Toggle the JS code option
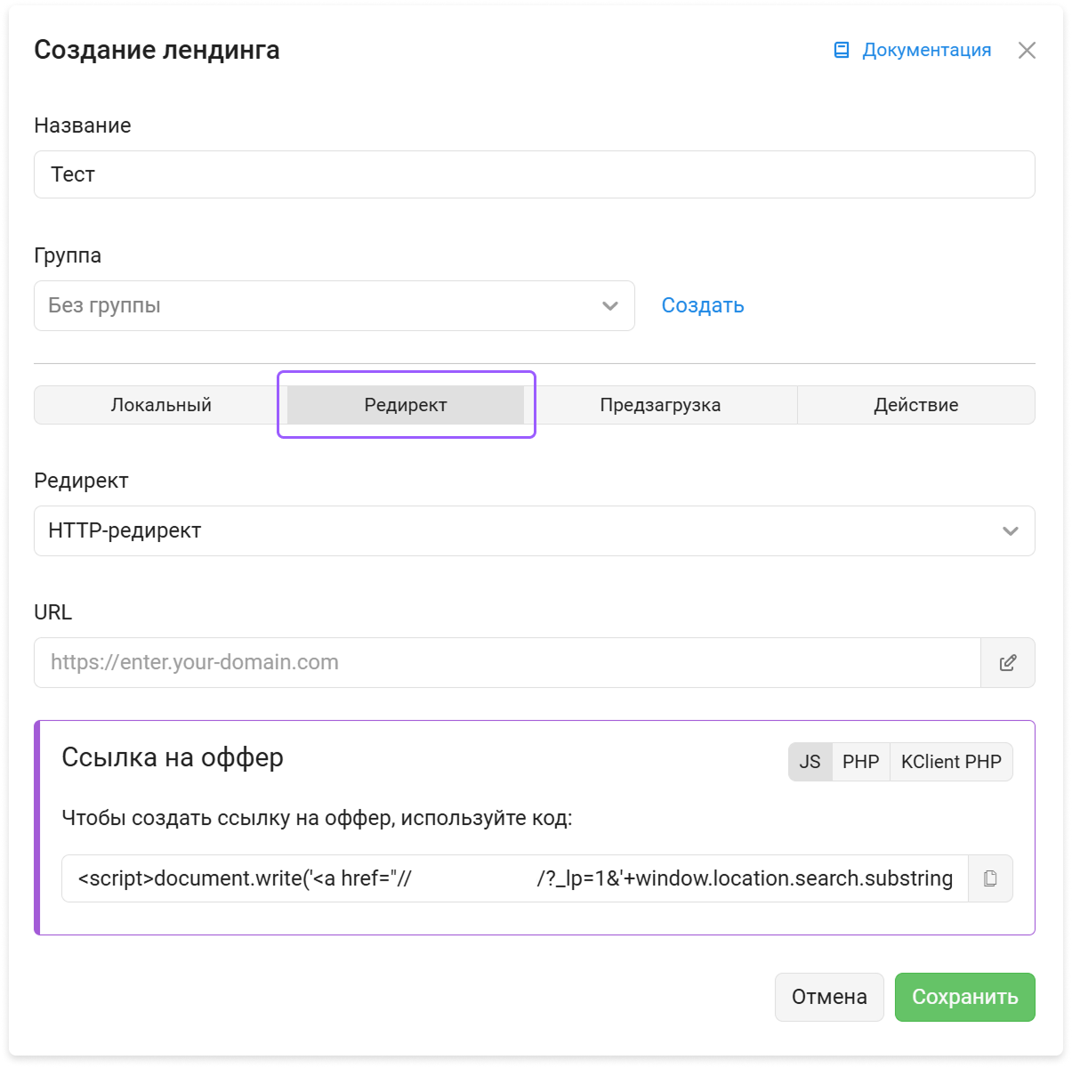1072x1068 pixels. pyautogui.click(x=810, y=762)
